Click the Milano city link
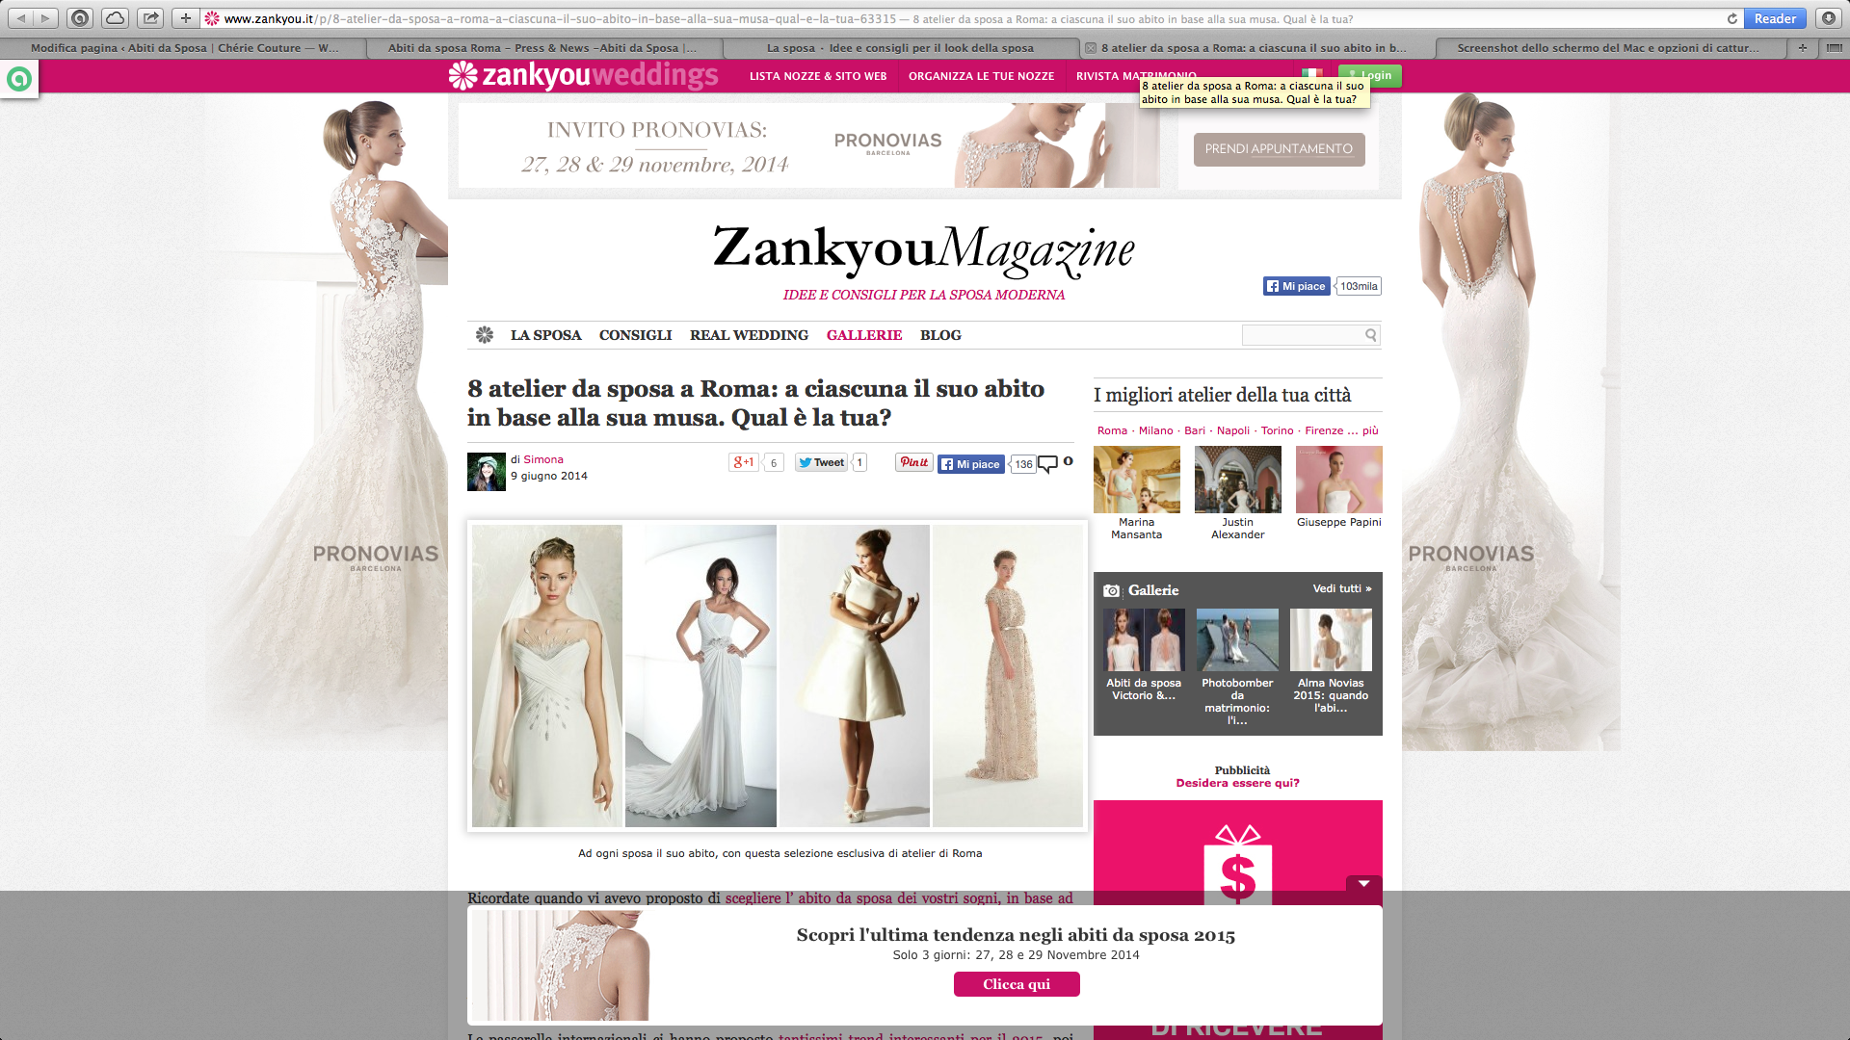The image size is (1850, 1040). (1156, 430)
